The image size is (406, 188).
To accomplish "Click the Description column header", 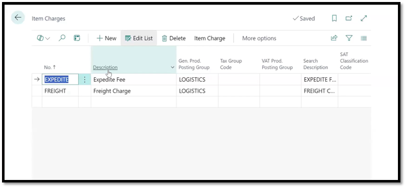I will click(105, 67).
